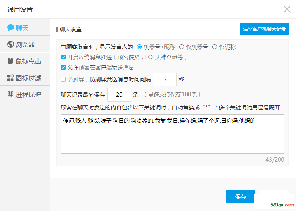296x211 pixels.
Task: Uncheck 开启系统消息推送 checkbox
Action: (63, 57)
